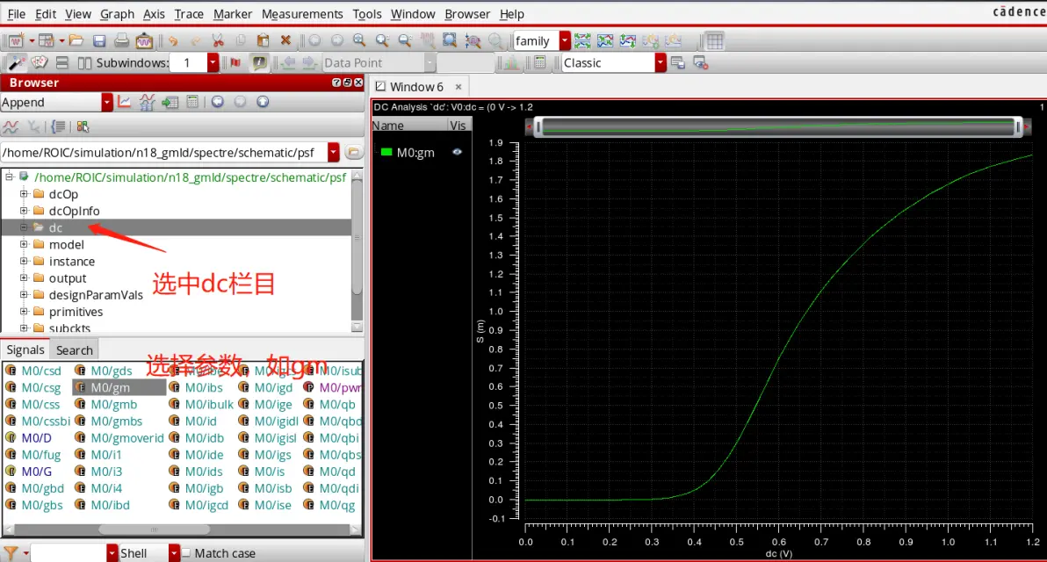Click the Browser calculator icon

[x=192, y=102]
